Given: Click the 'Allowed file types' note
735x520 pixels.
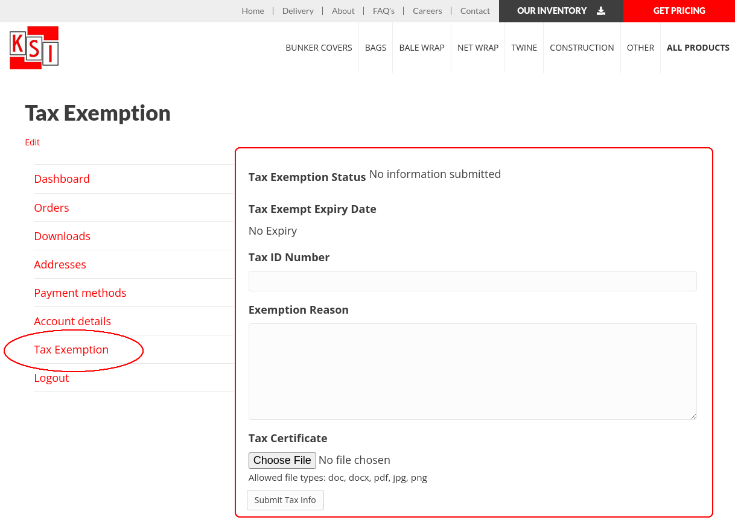Looking at the screenshot, I should point(338,478).
